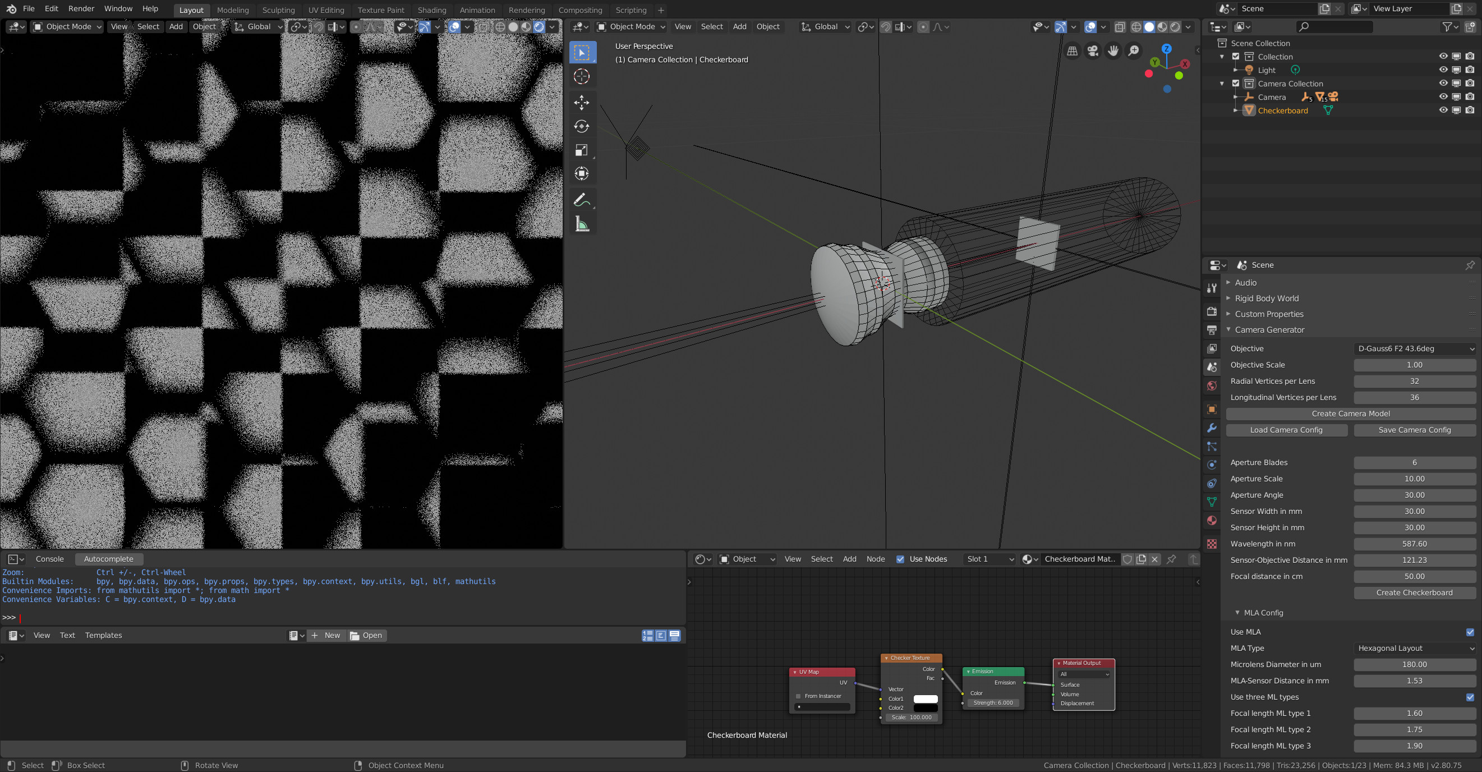Uncheck Camera Collection exclude checkbox
Screen dimensions: 1482x772
1236,83
